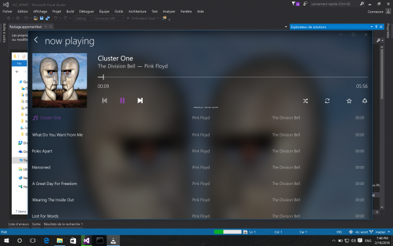Play Wearing The Inside Out
This screenshot has height=246, width=393.
tap(53, 200)
